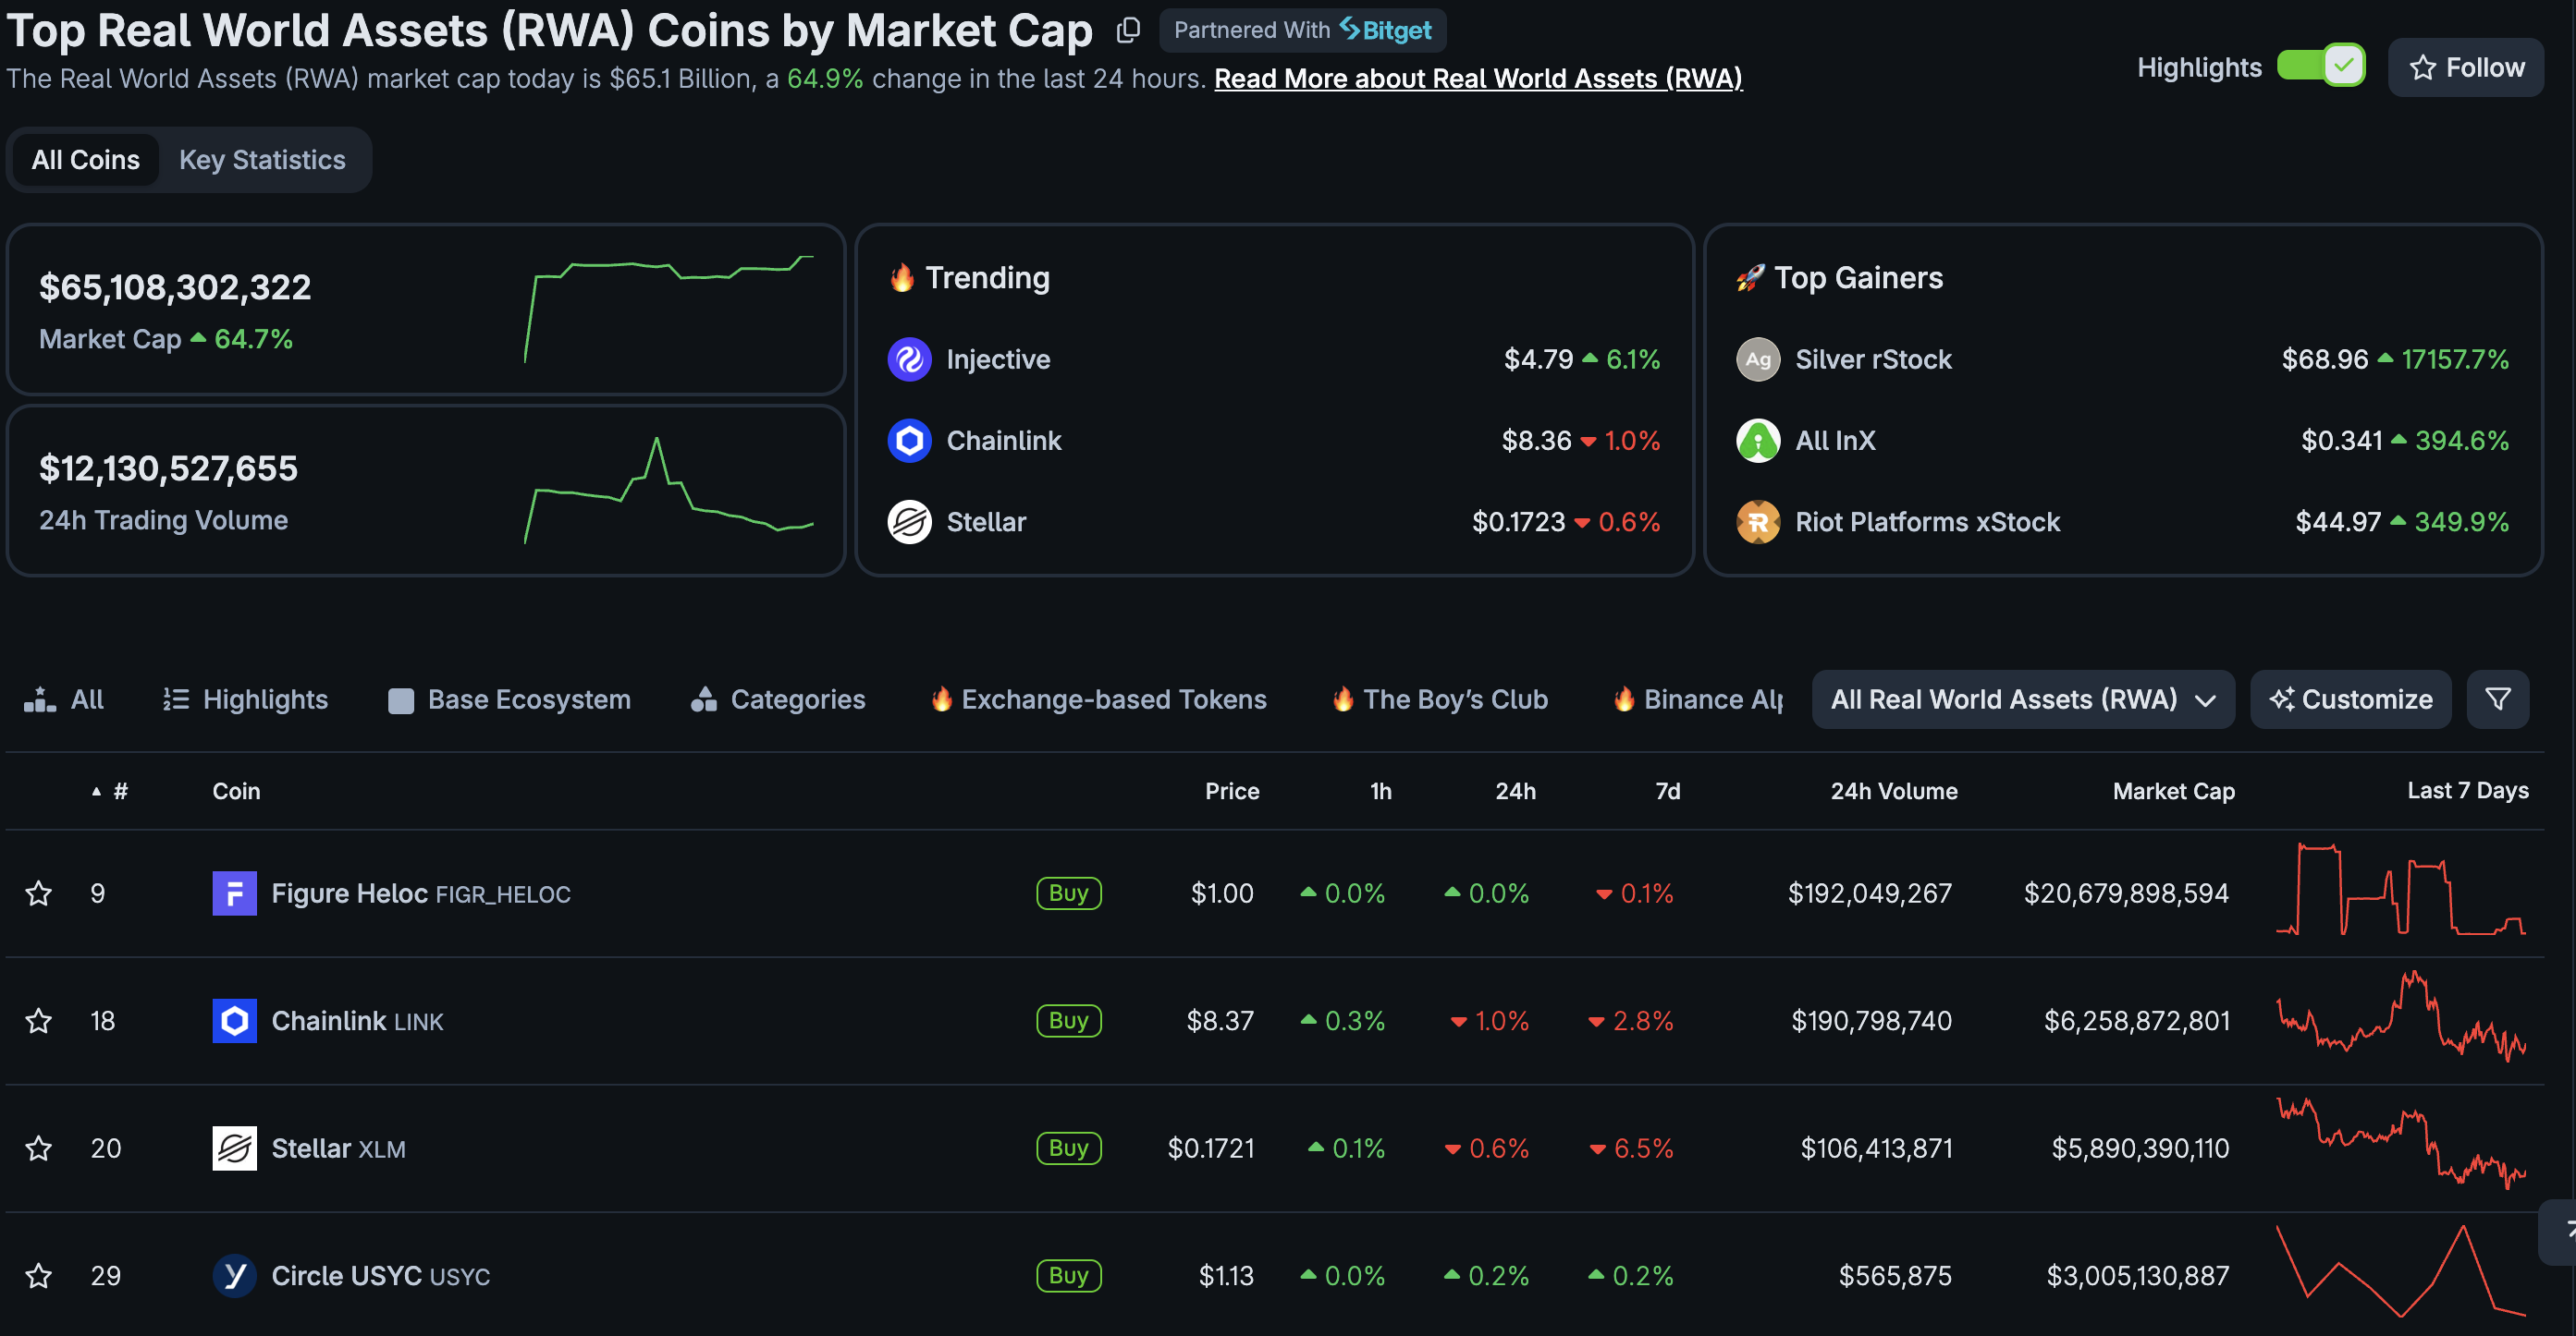Image resolution: width=2576 pixels, height=1336 pixels.
Task: Open the Stellar XLM coin page
Action: pos(338,1149)
